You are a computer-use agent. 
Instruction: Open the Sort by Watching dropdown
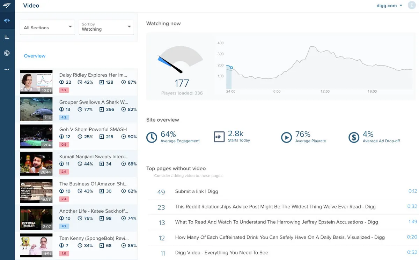(x=106, y=27)
